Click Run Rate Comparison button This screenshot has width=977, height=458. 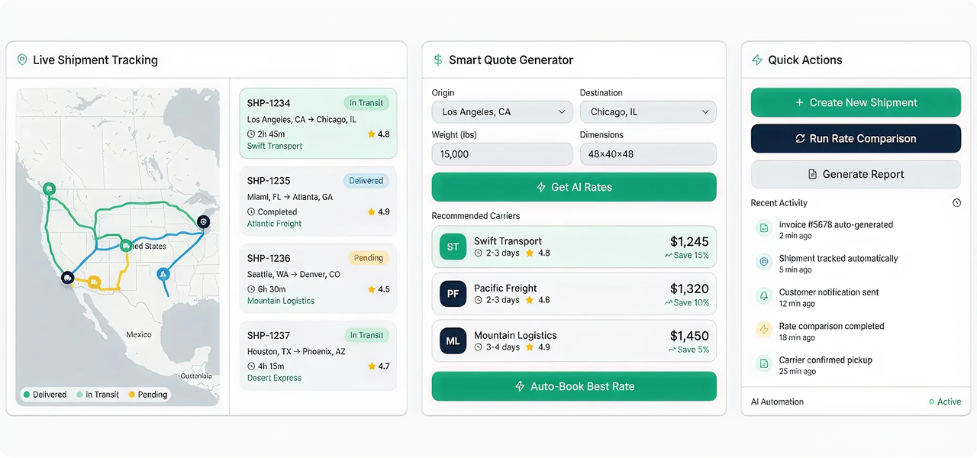click(856, 138)
